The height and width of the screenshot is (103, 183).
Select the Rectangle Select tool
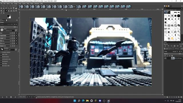pos(4,8)
